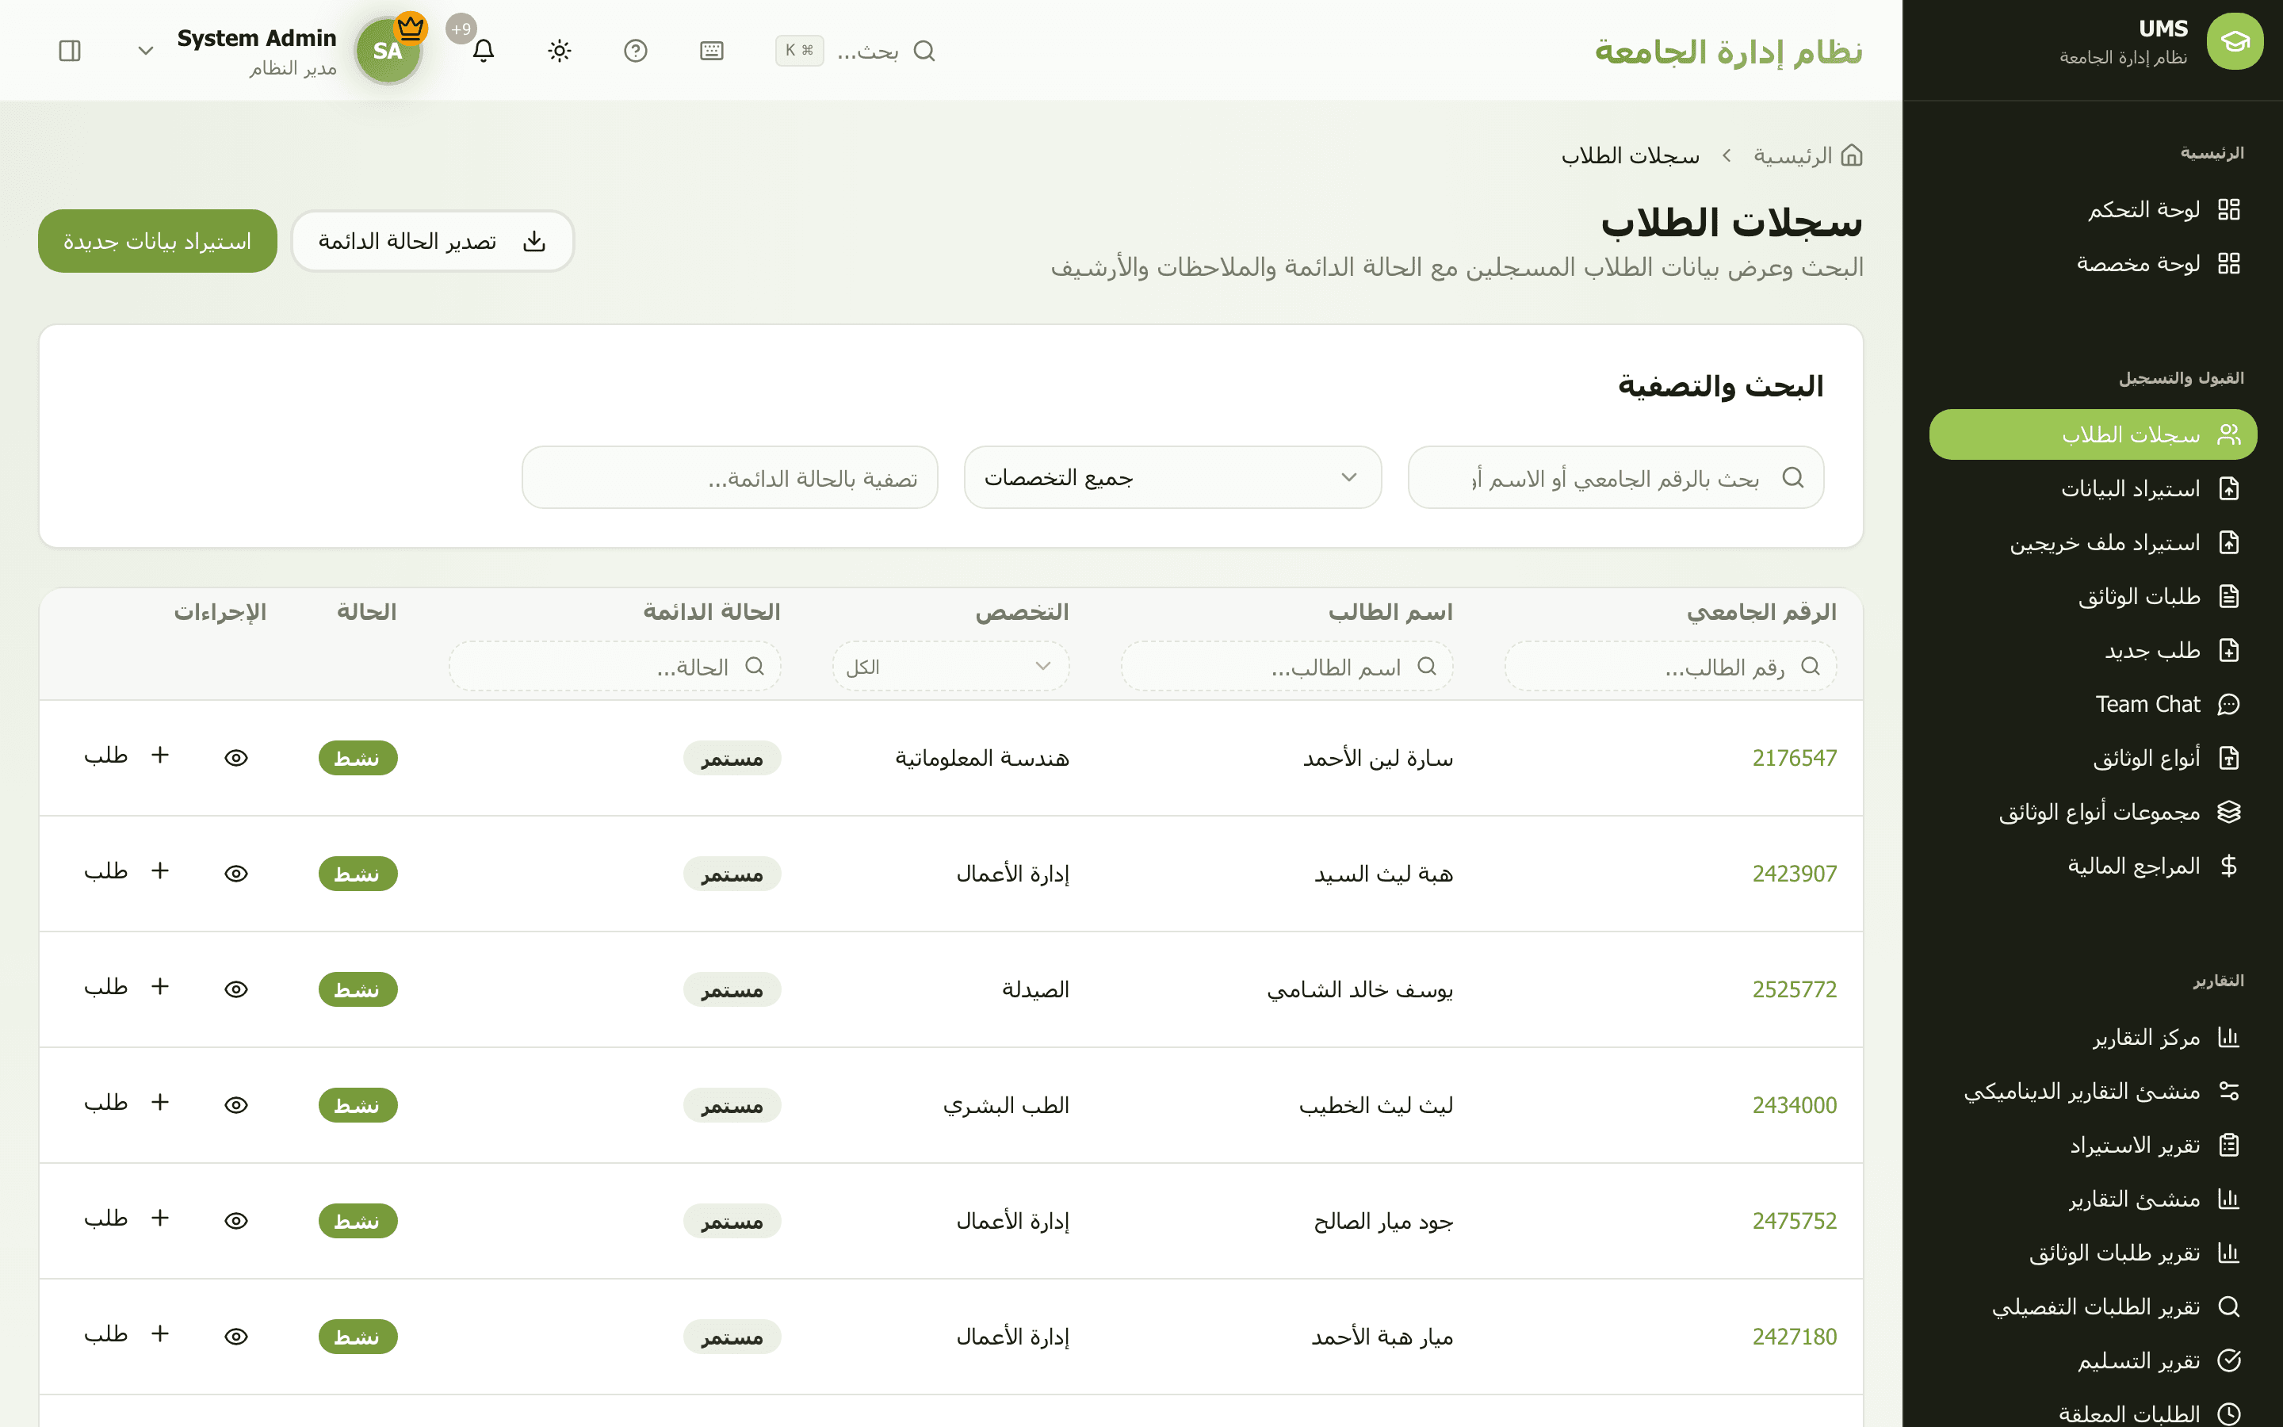
Task: View record of student 2176547 via eye icon
Action: [236, 758]
